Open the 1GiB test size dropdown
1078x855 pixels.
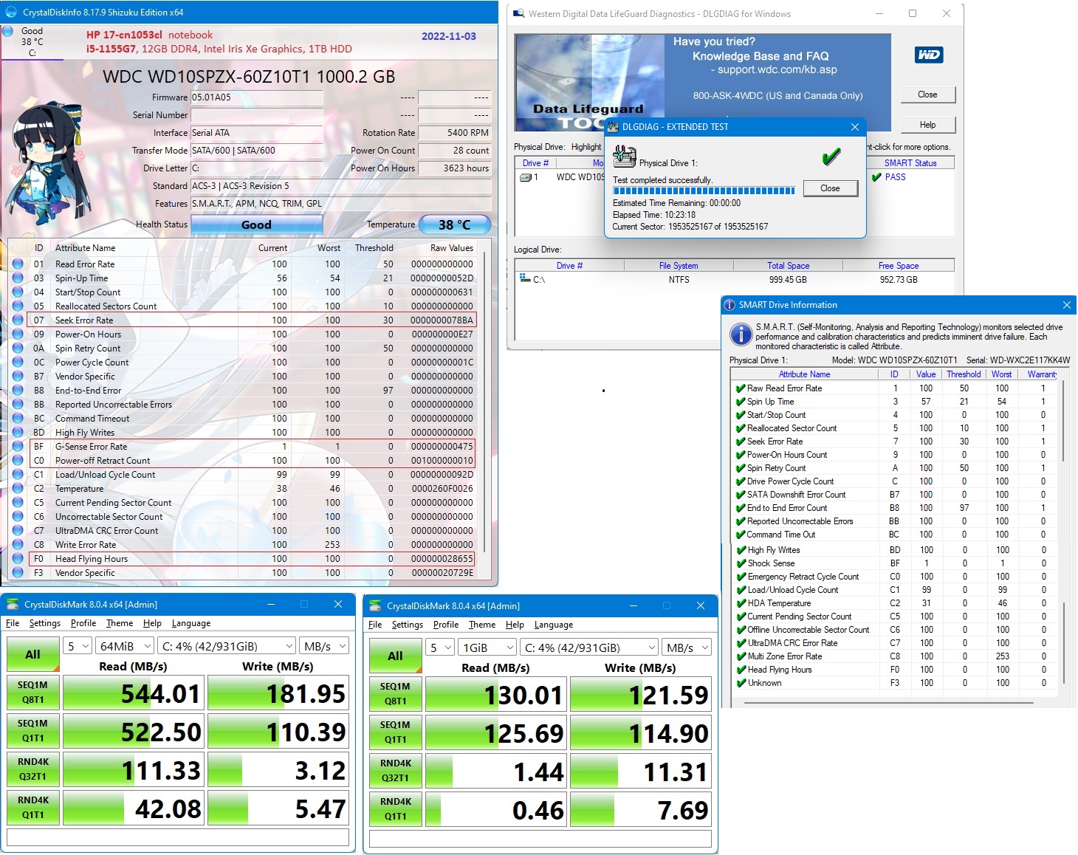pyautogui.click(x=488, y=648)
